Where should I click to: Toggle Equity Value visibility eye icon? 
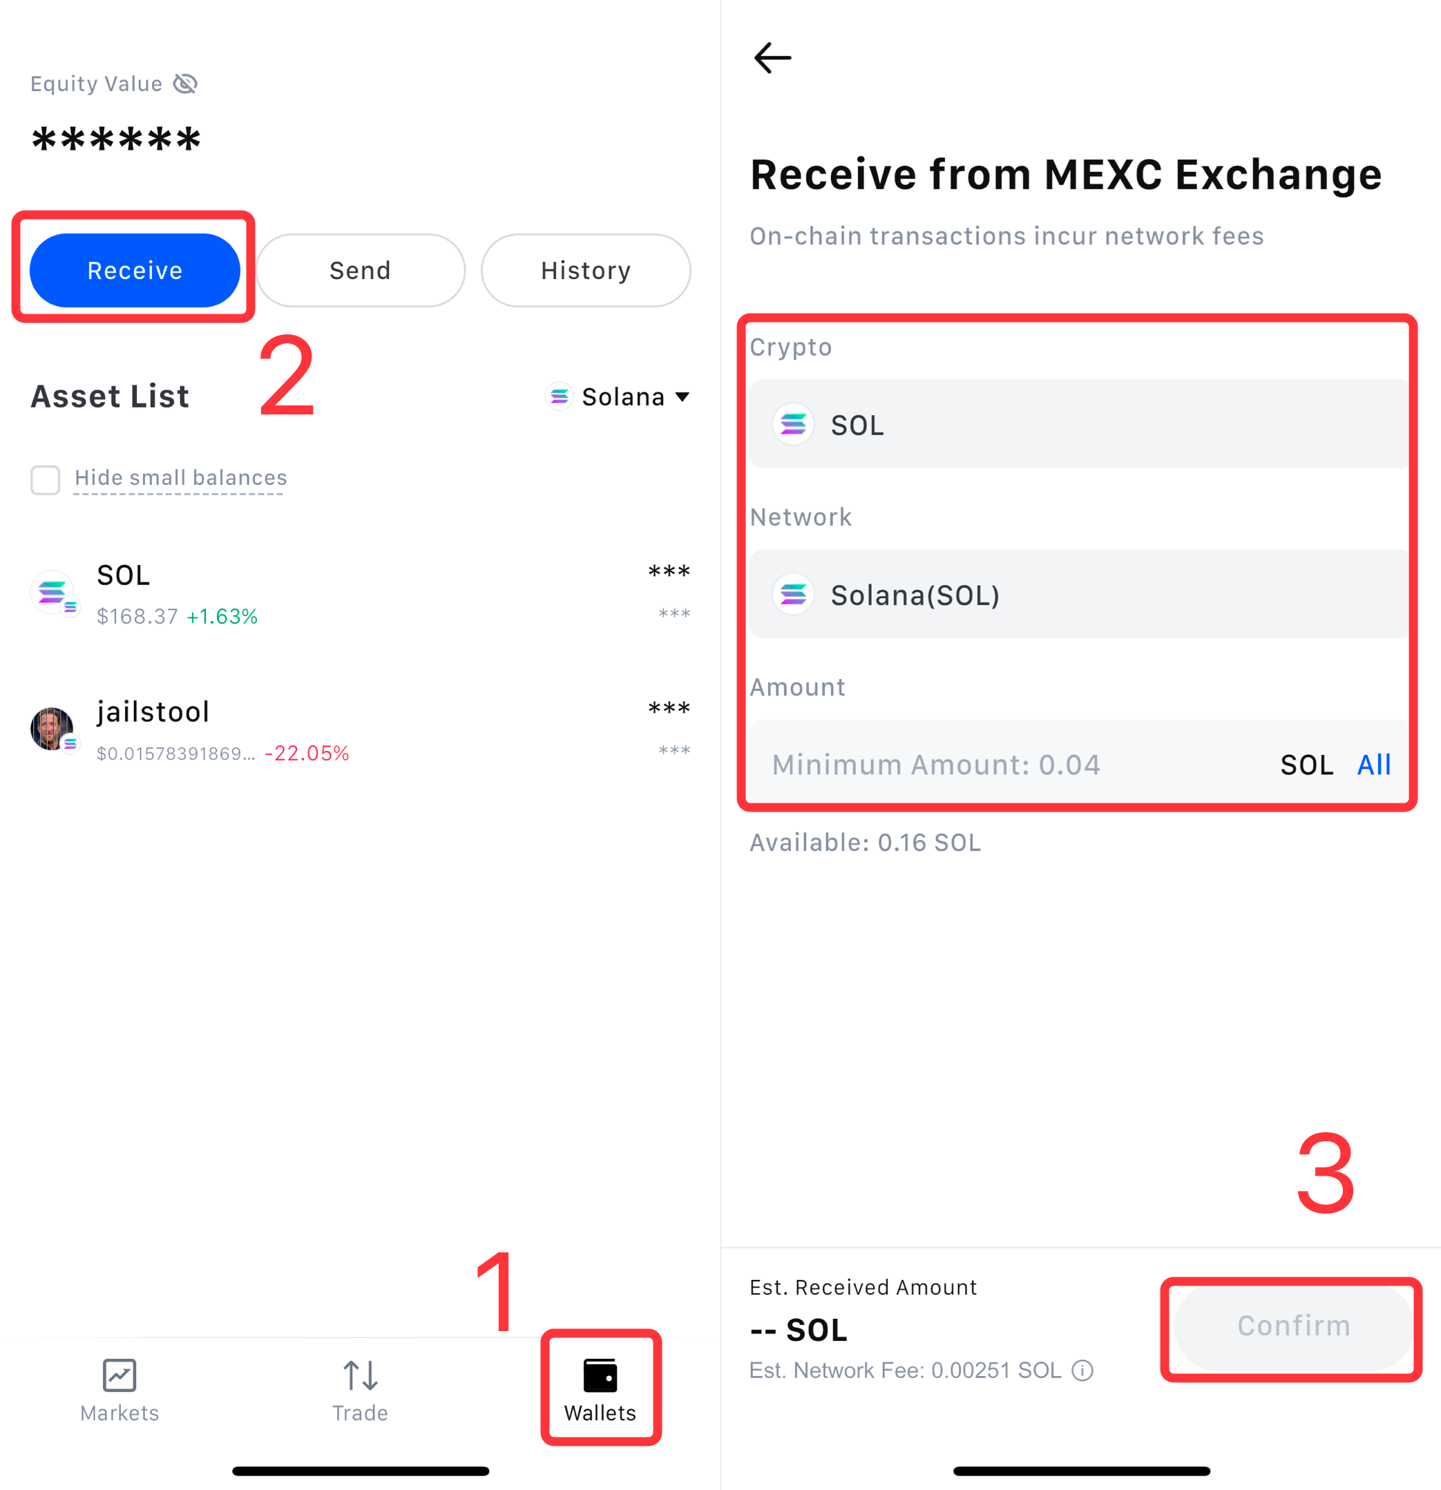pos(186,84)
